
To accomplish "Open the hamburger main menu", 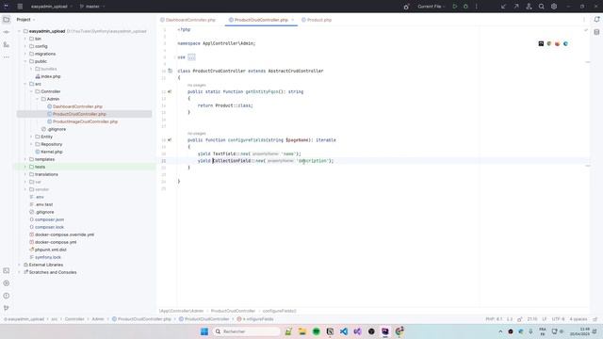I will click(20, 7).
